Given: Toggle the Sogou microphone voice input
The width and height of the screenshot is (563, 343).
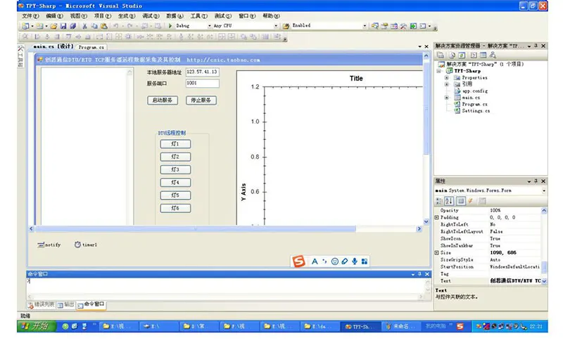Looking at the screenshot, I should pyautogui.click(x=355, y=261).
